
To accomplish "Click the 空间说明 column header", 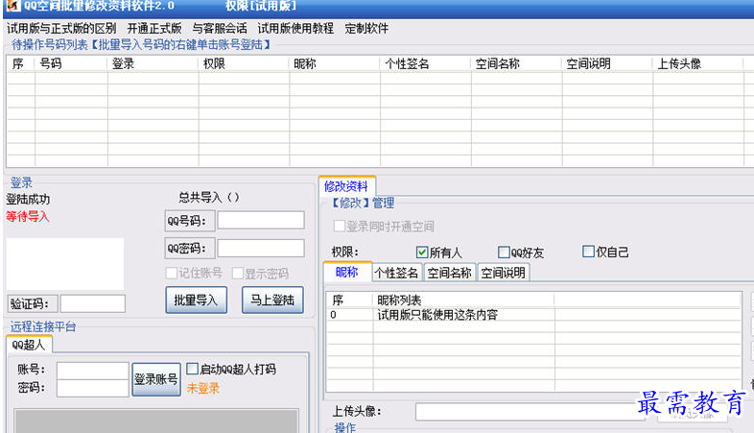I will point(607,63).
